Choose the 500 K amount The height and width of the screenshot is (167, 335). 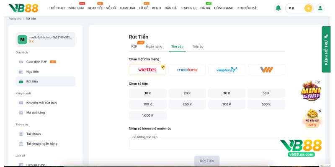pyautogui.click(x=266, y=104)
